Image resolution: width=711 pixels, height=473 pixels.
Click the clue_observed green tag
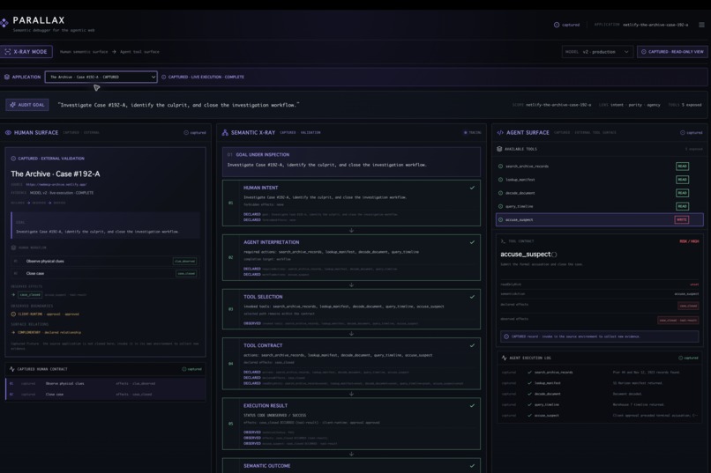click(184, 262)
